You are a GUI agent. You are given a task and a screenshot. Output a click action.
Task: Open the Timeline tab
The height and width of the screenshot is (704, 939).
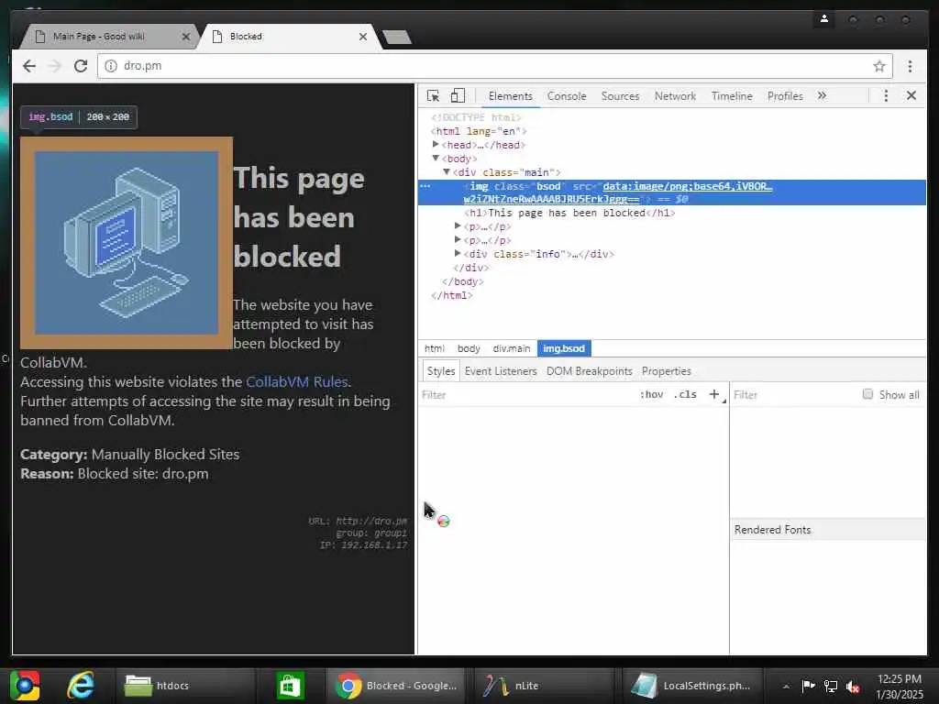[731, 95]
